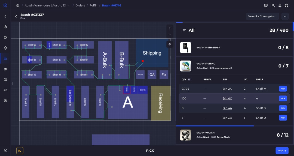Click the Batch #01746 breadcrumb
Image resolution: width=294 pixels, height=156 pixels.
click(x=112, y=5)
